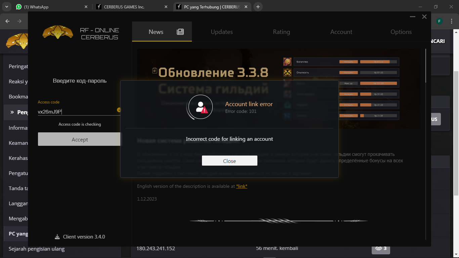Select Sejarah pengisian ulang in sidebar
The image size is (459, 258).
(37, 249)
